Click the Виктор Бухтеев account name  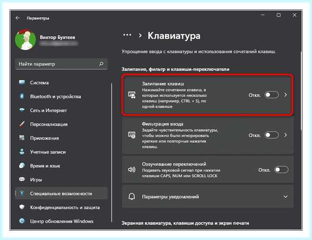[58, 37]
